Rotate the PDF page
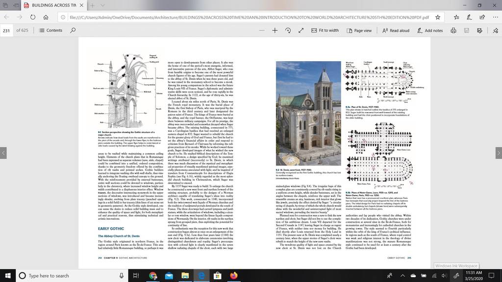 click(288, 30)
